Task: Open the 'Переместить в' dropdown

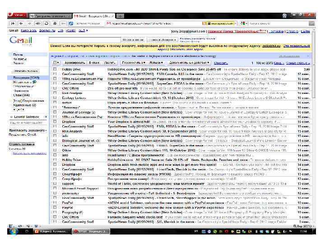Action: pyautogui.click(x=133, y=63)
